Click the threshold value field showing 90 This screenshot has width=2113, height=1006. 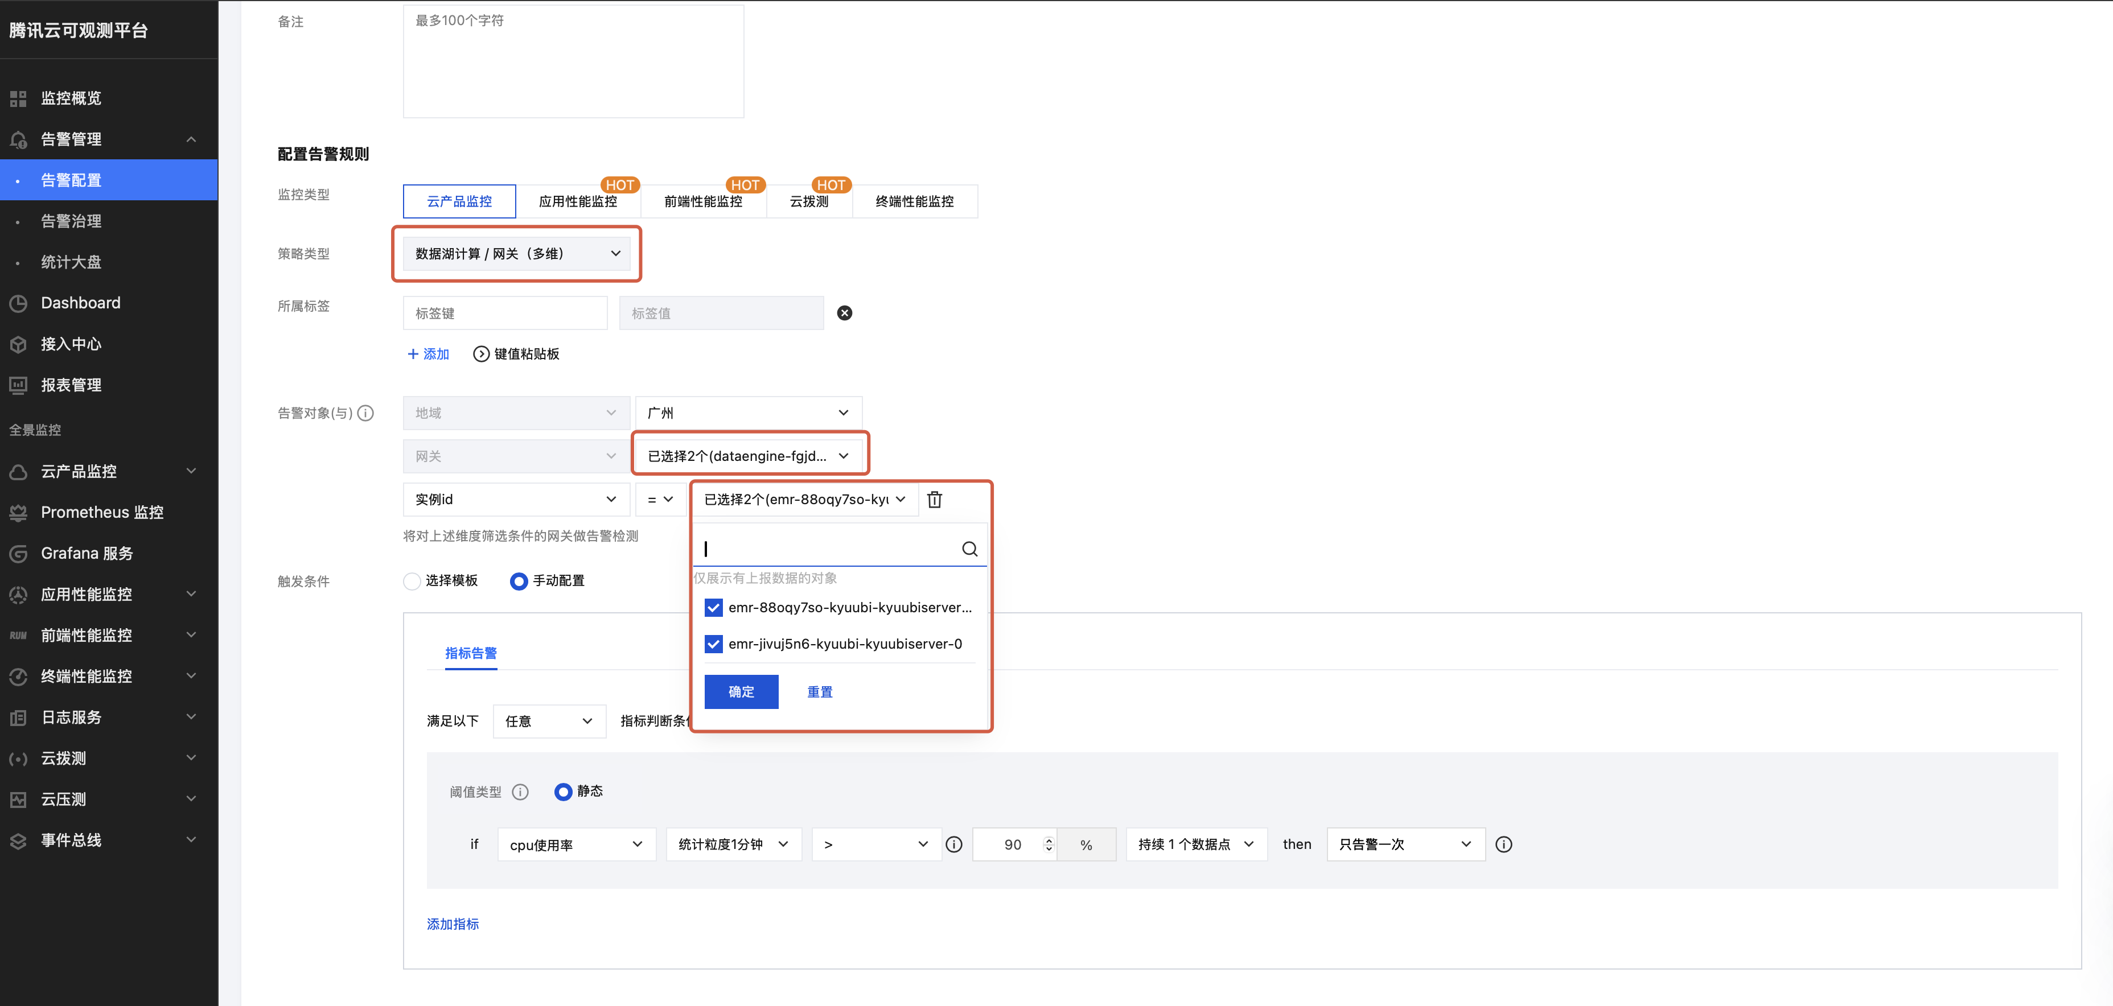[x=1015, y=844]
